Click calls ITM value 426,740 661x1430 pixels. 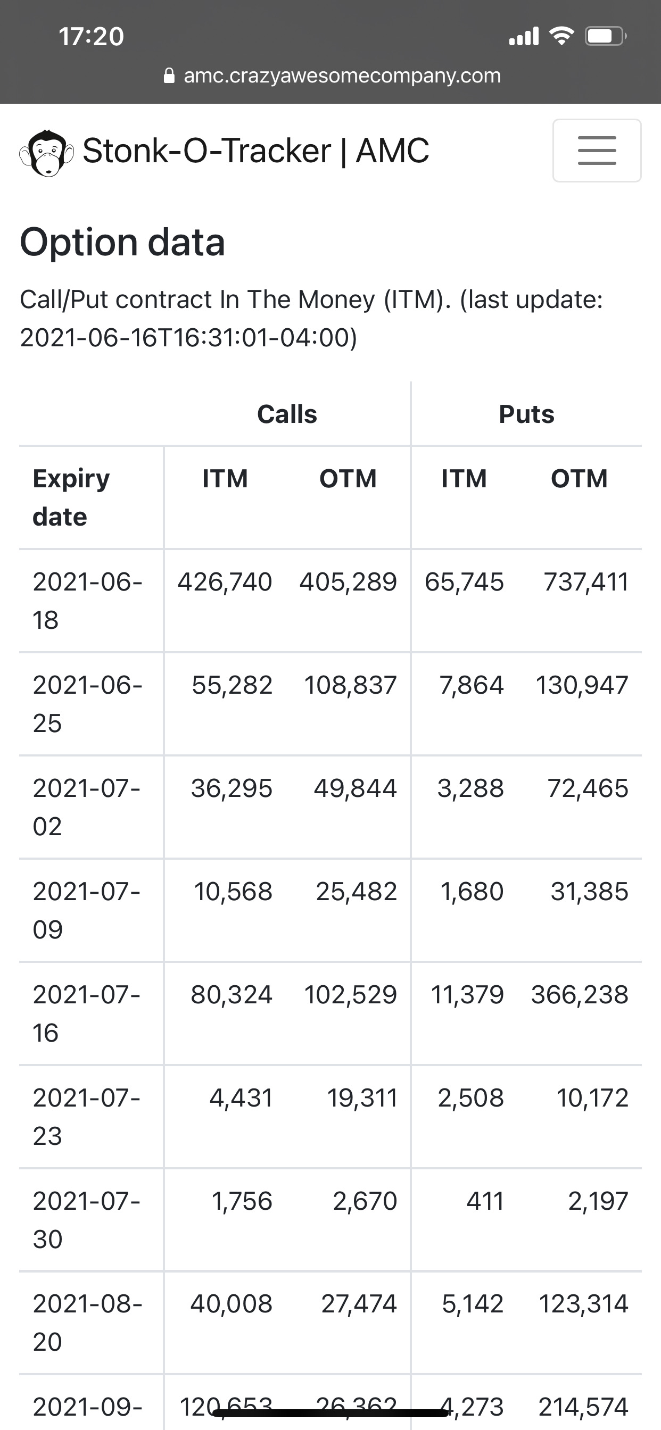(225, 582)
